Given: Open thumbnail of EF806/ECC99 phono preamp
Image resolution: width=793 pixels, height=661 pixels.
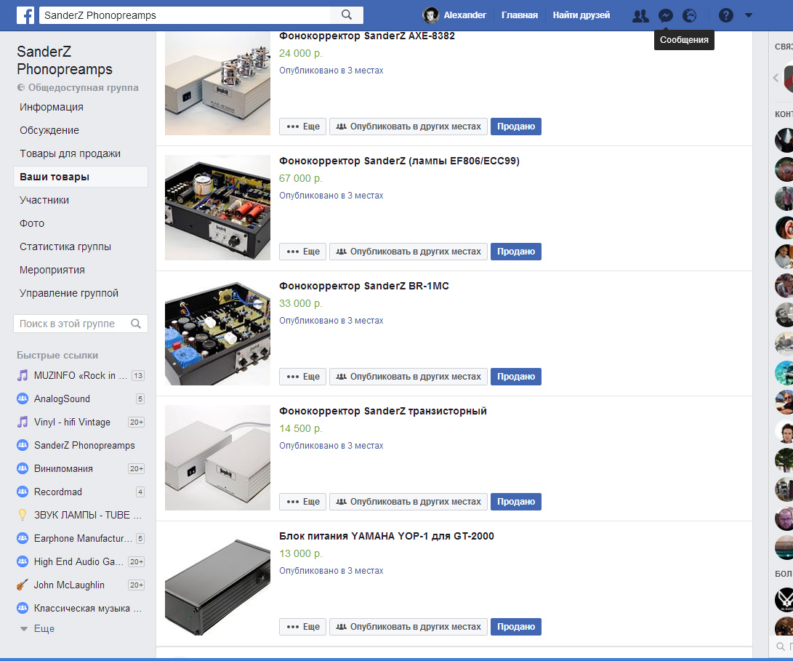Looking at the screenshot, I should (x=217, y=208).
